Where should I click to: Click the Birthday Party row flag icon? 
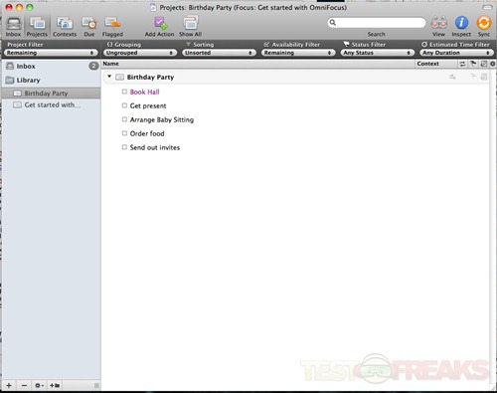pyautogui.click(x=473, y=77)
